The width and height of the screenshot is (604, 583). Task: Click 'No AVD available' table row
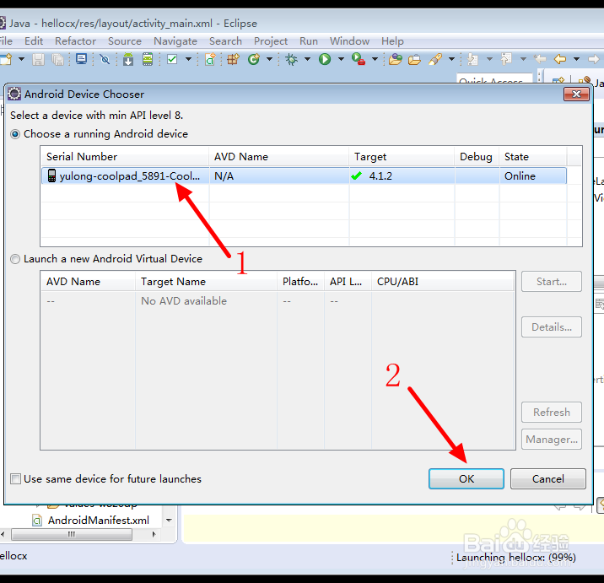(x=278, y=301)
